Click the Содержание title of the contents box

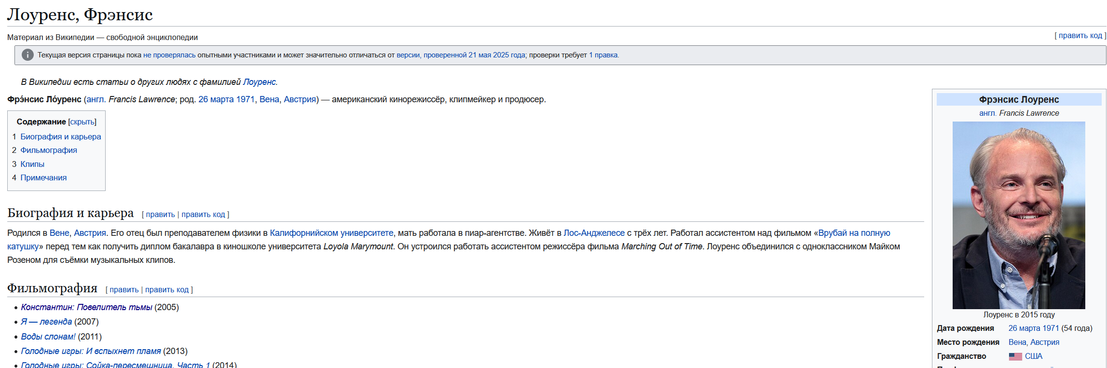pyautogui.click(x=41, y=122)
